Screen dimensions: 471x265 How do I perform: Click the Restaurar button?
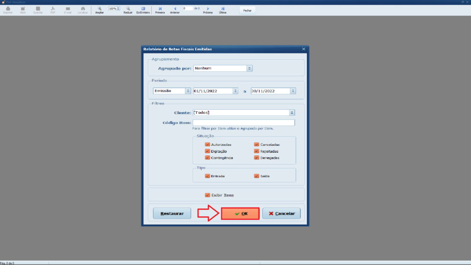click(x=172, y=213)
